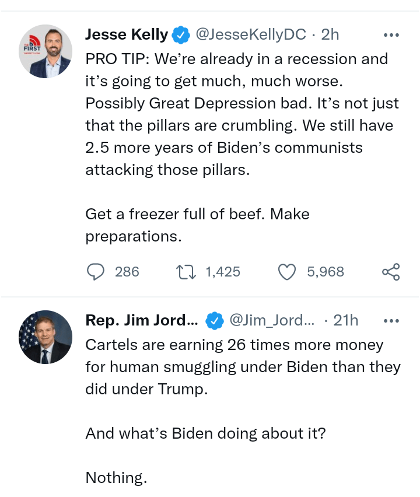Click the retweet icon on Jesse Kelly's tweet
The width and height of the screenshot is (420, 497).
(x=186, y=272)
